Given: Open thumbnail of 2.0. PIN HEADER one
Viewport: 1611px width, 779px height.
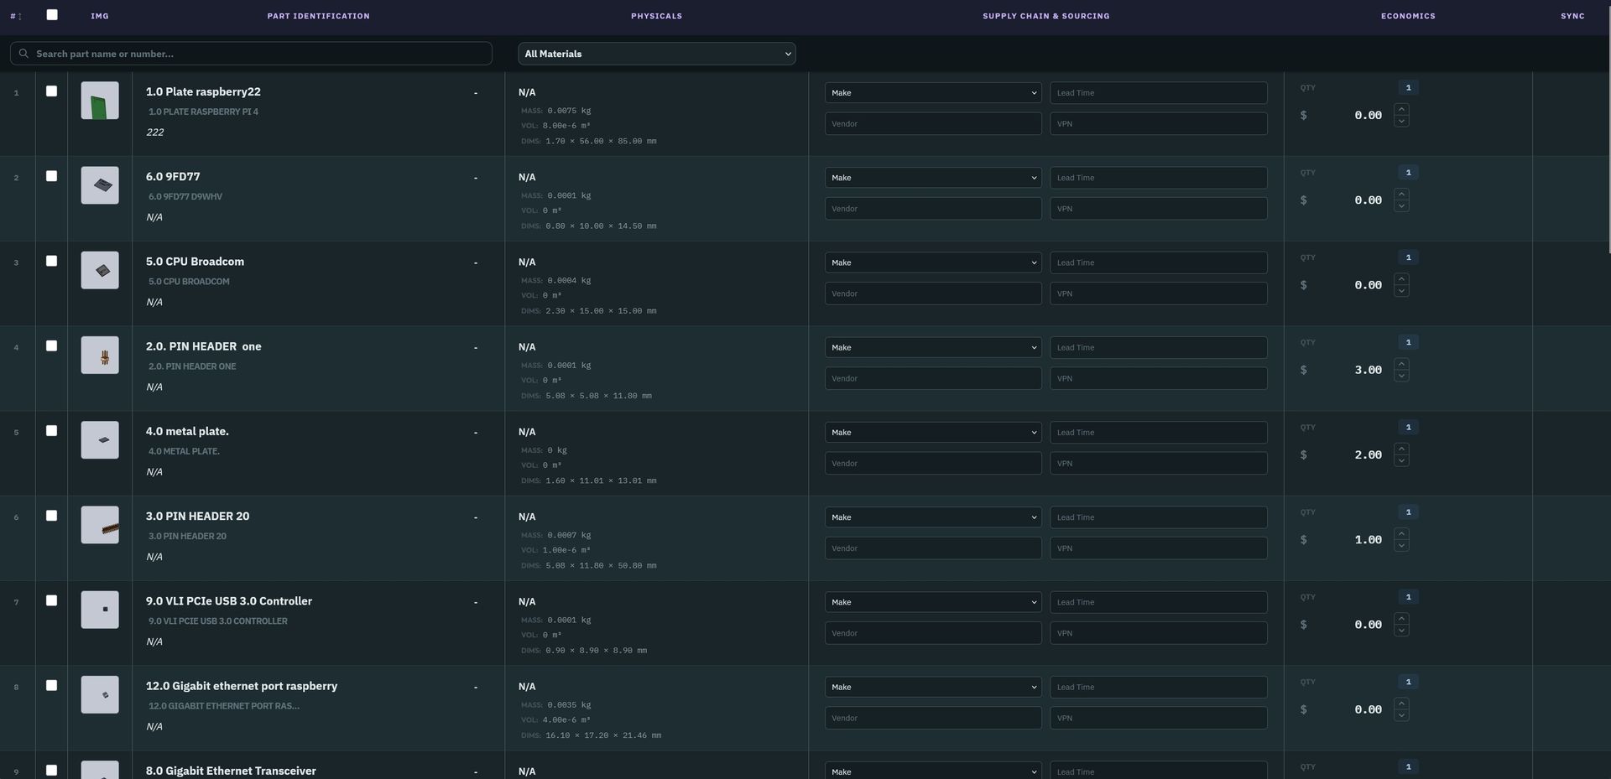Looking at the screenshot, I should [x=100, y=355].
